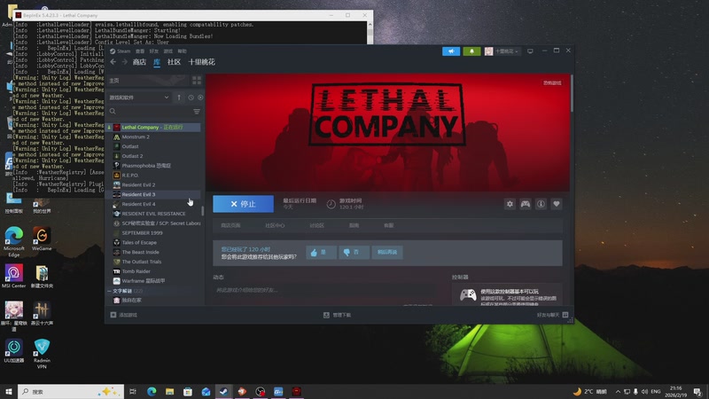
Task: Open the 游戏 games menu
Action: 168,51
